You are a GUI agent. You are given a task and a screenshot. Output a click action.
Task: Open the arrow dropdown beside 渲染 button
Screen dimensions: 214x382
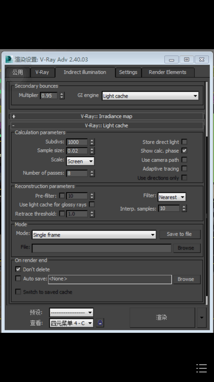[202, 318]
